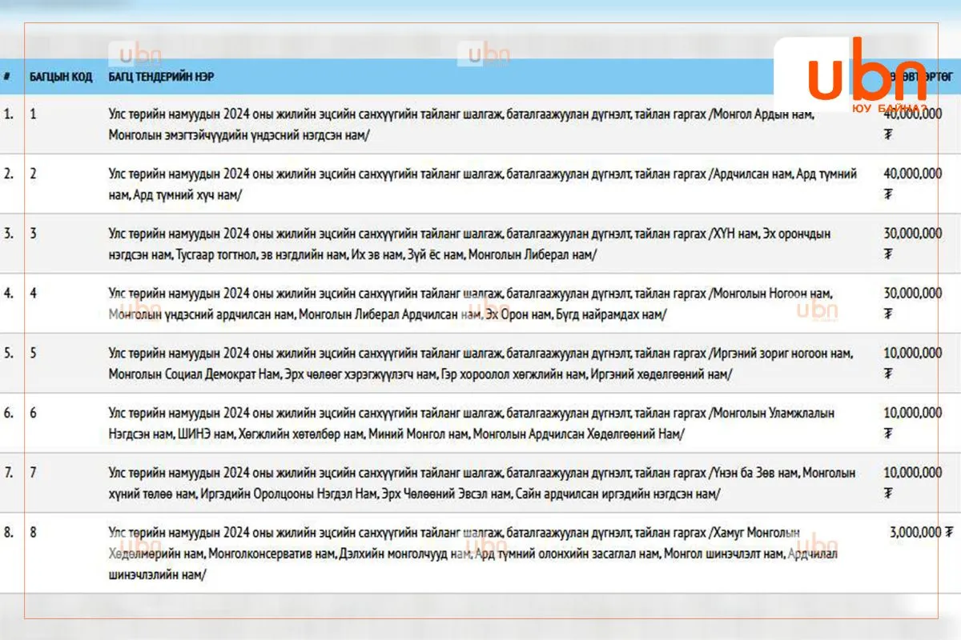This screenshot has width=961, height=640.
Task: Click the tender description with Монголын Уламжлалын Нэгдсэн нам
Action: [x=472, y=423]
